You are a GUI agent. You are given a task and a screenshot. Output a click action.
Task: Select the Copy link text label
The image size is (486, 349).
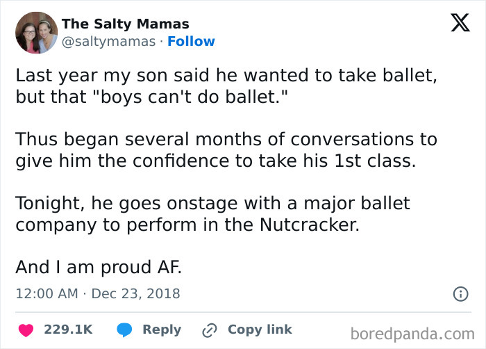pyautogui.click(x=260, y=330)
